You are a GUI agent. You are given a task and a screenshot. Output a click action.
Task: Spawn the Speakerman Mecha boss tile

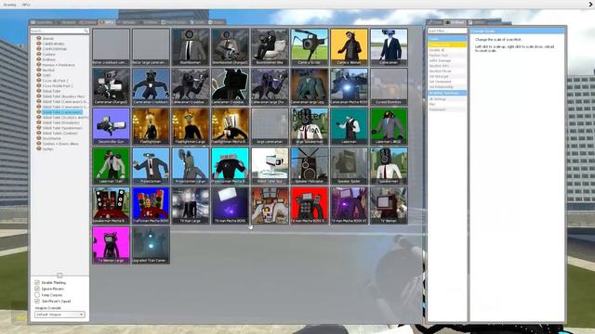(111, 205)
